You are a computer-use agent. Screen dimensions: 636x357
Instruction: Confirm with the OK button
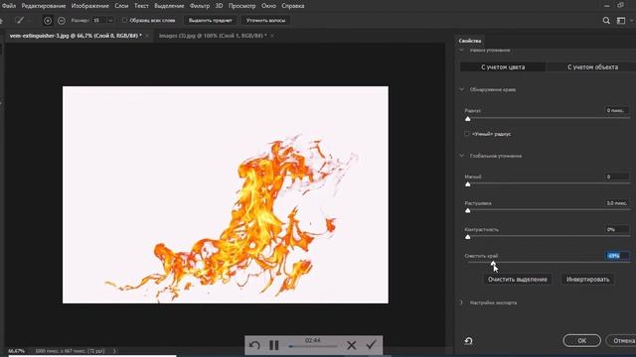coord(581,340)
